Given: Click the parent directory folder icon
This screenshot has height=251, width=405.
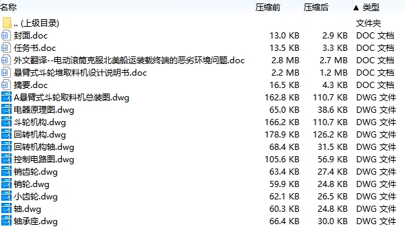Looking at the screenshot, I should click(7, 23).
